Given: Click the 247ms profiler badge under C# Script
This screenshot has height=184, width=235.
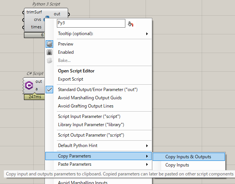Looking at the screenshot, I should [x=34, y=97].
